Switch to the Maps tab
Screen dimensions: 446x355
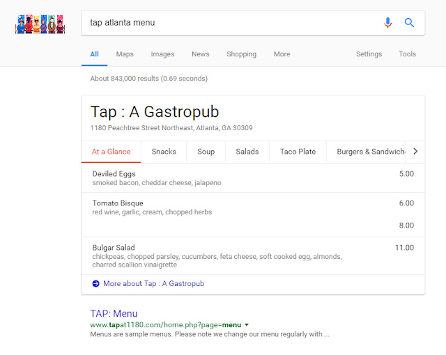pyautogui.click(x=125, y=54)
